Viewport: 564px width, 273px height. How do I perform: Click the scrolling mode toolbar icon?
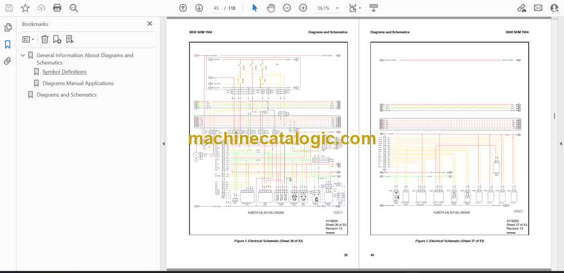tap(373, 8)
